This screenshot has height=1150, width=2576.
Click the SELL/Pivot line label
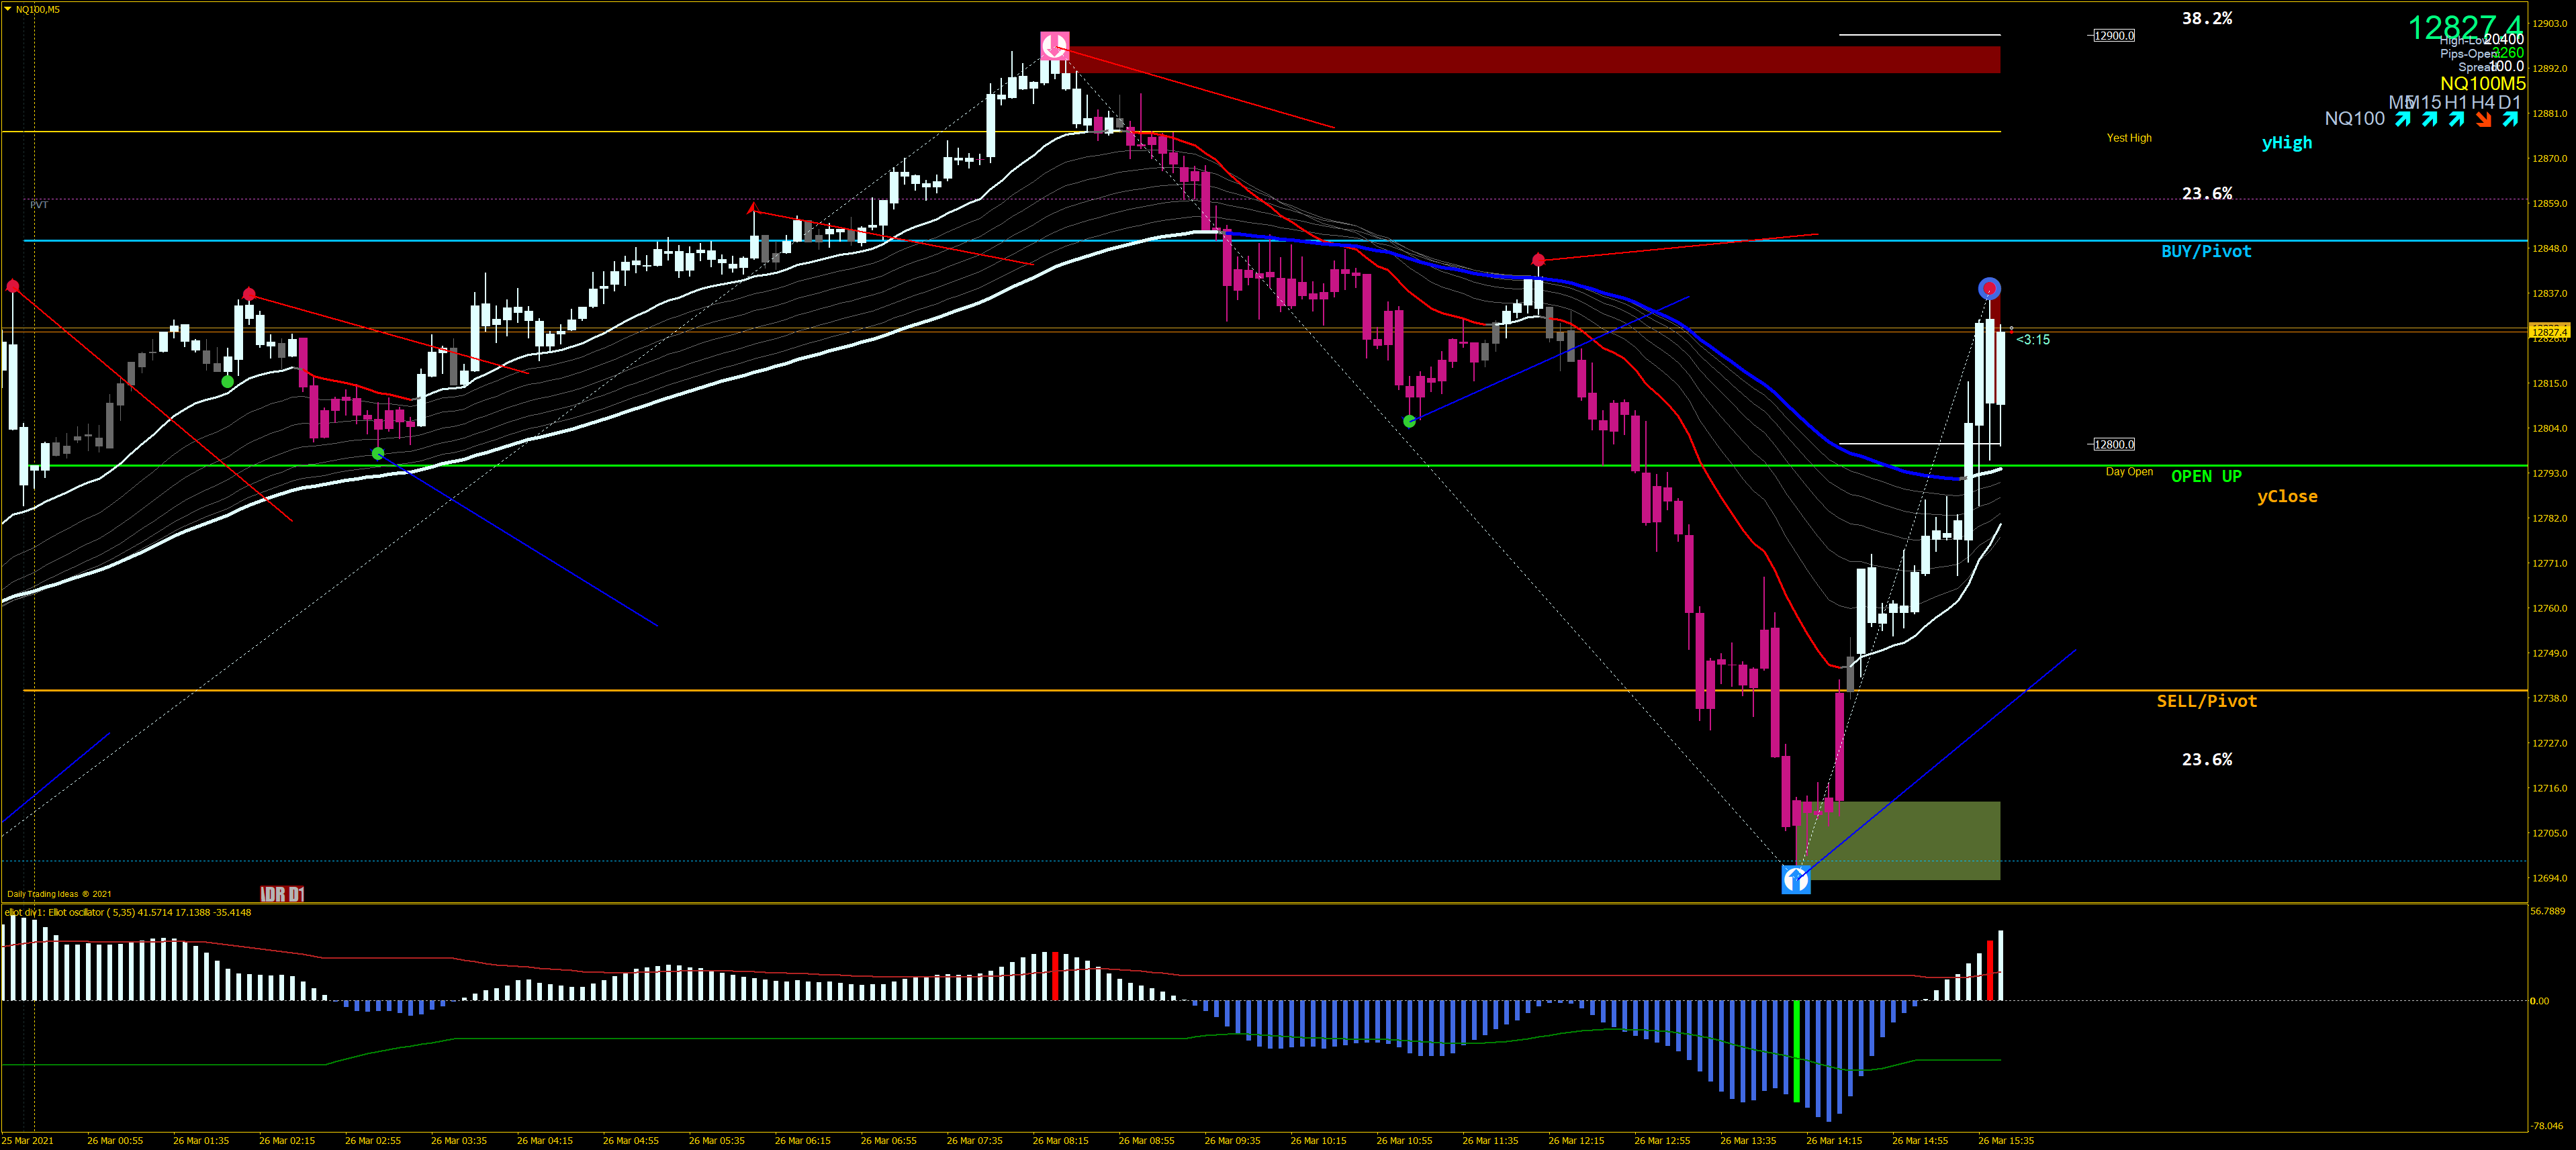click(x=2206, y=701)
